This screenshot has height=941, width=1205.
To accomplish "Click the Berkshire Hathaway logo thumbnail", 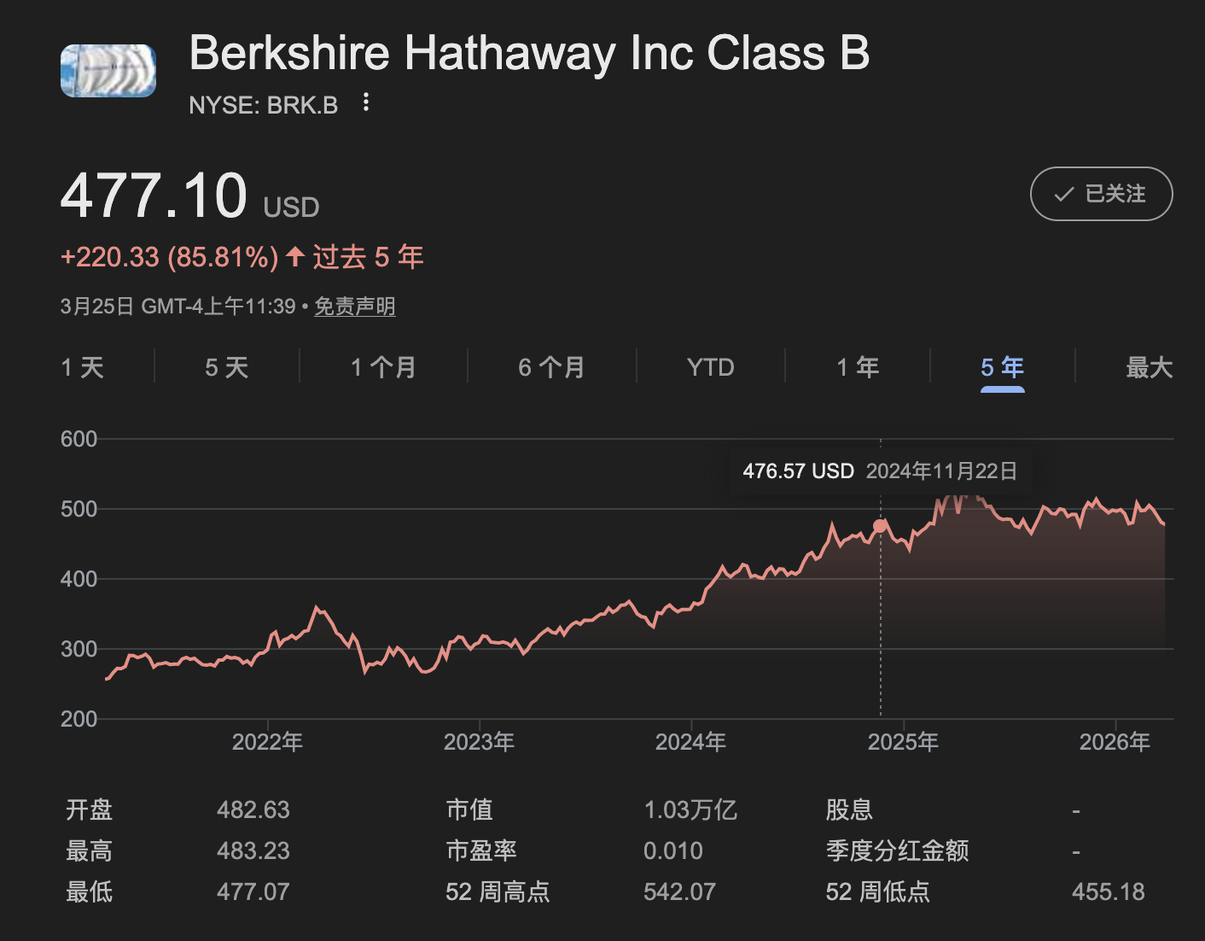I will pos(108,71).
